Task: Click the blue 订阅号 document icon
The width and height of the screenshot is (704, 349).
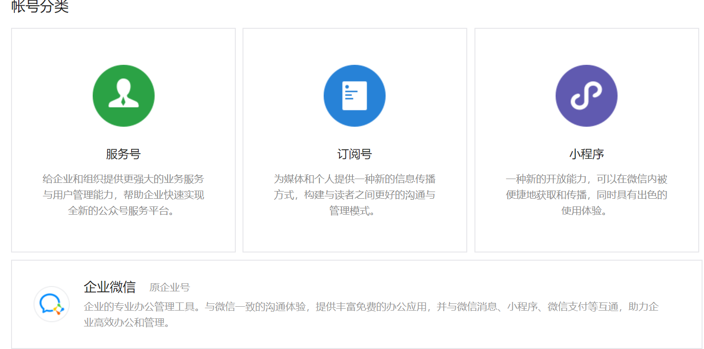Action: point(354,96)
